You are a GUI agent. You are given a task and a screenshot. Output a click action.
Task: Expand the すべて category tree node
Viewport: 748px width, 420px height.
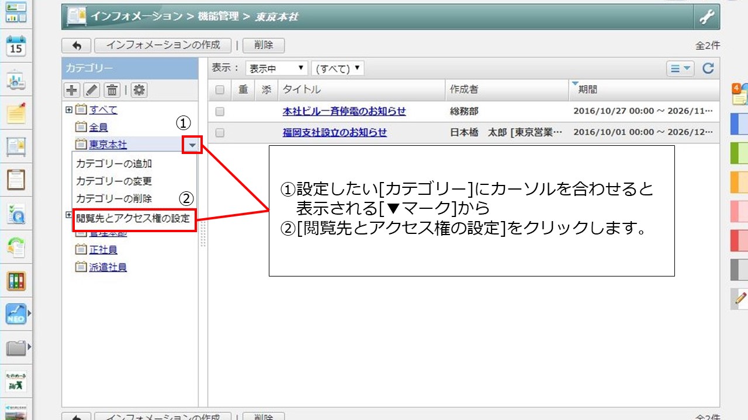point(69,110)
